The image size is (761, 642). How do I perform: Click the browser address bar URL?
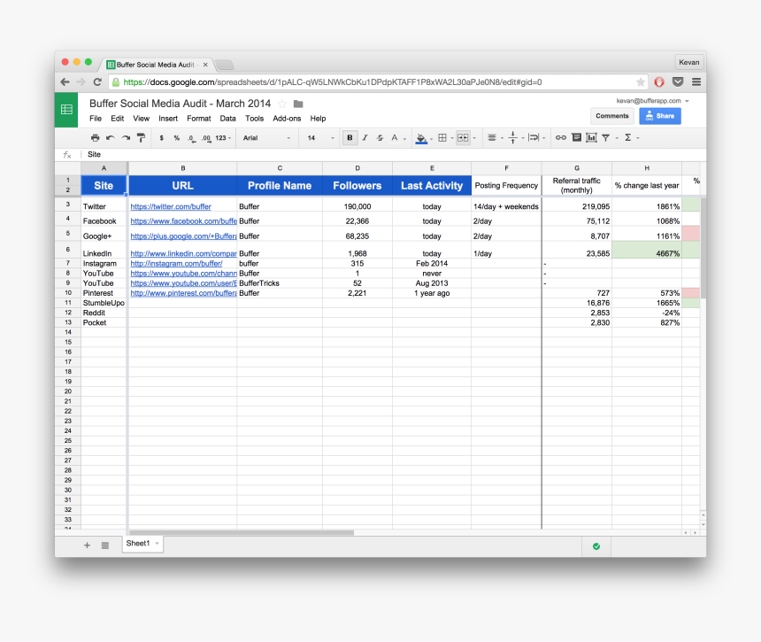(333, 82)
